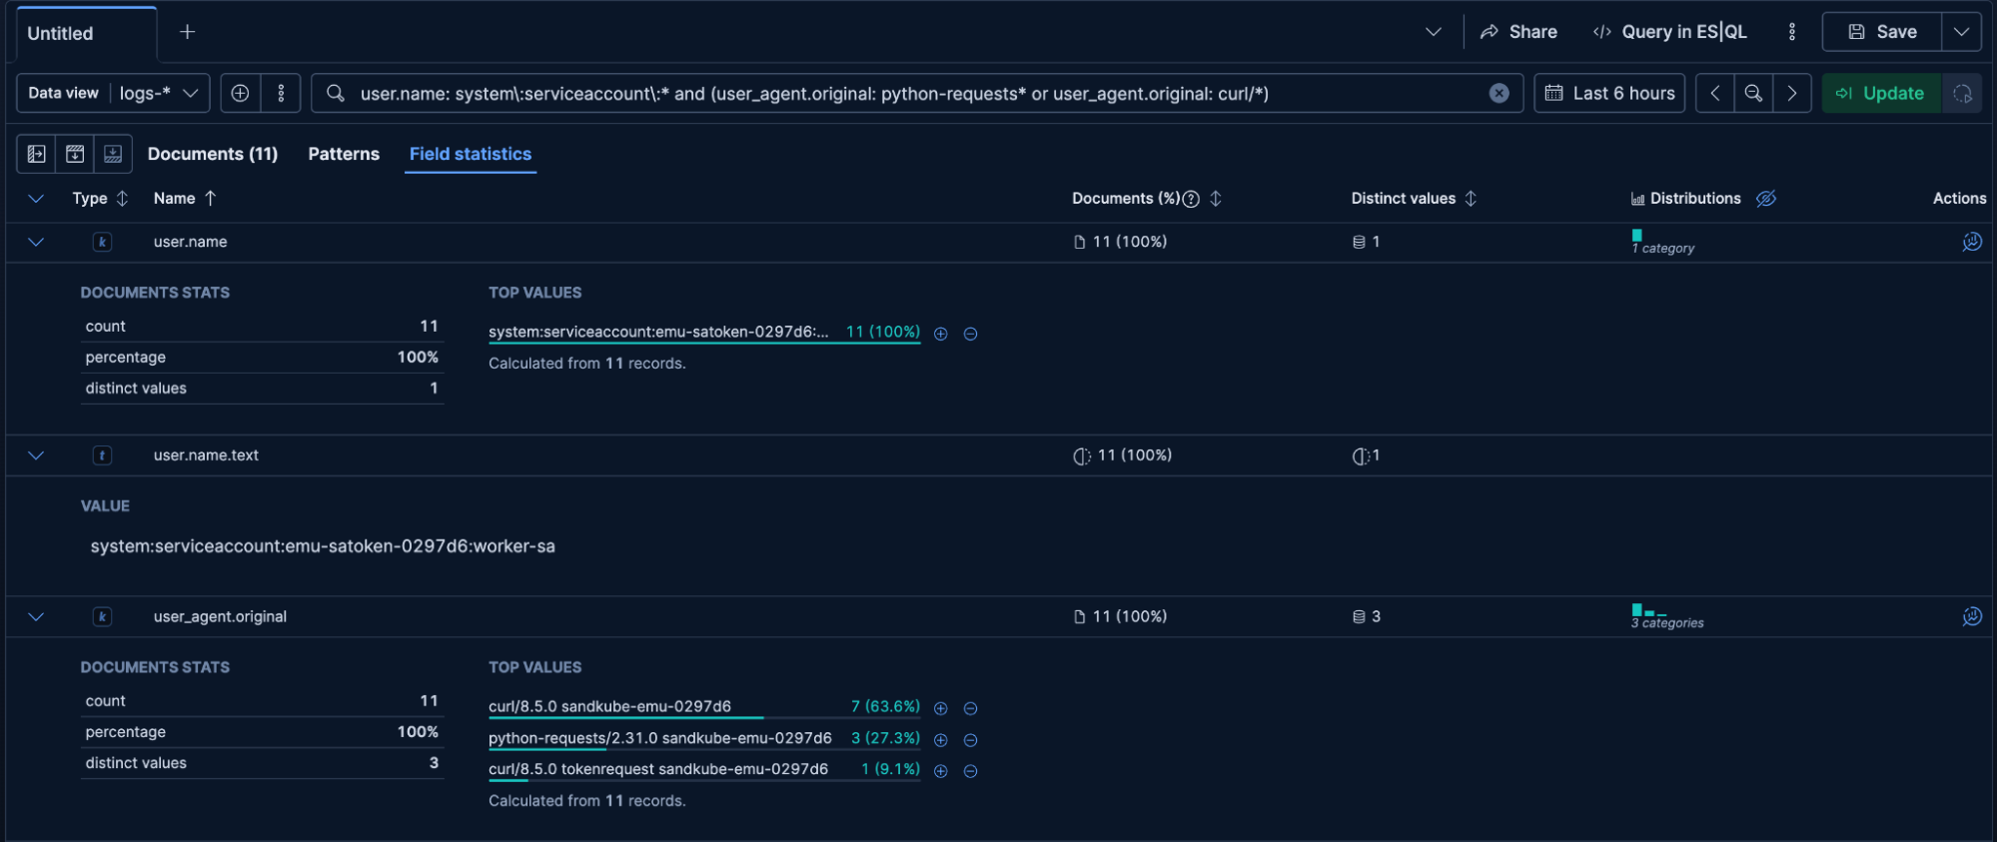1997x843 pixels.
Task: Toggle the chart visibility icon
Action: (75, 154)
